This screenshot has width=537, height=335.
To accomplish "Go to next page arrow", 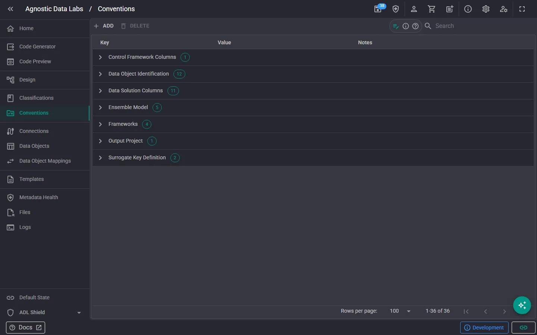I will pyautogui.click(x=505, y=311).
